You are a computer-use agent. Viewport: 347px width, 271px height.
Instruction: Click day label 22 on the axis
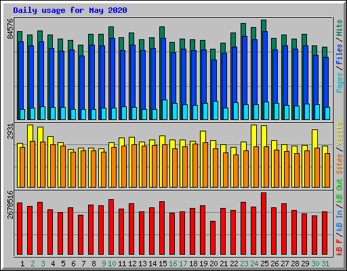pyautogui.click(x=234, y=264)
